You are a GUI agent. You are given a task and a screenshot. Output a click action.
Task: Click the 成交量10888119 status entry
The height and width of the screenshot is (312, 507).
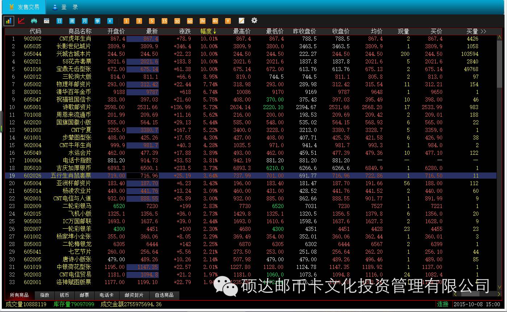point(26,304)
